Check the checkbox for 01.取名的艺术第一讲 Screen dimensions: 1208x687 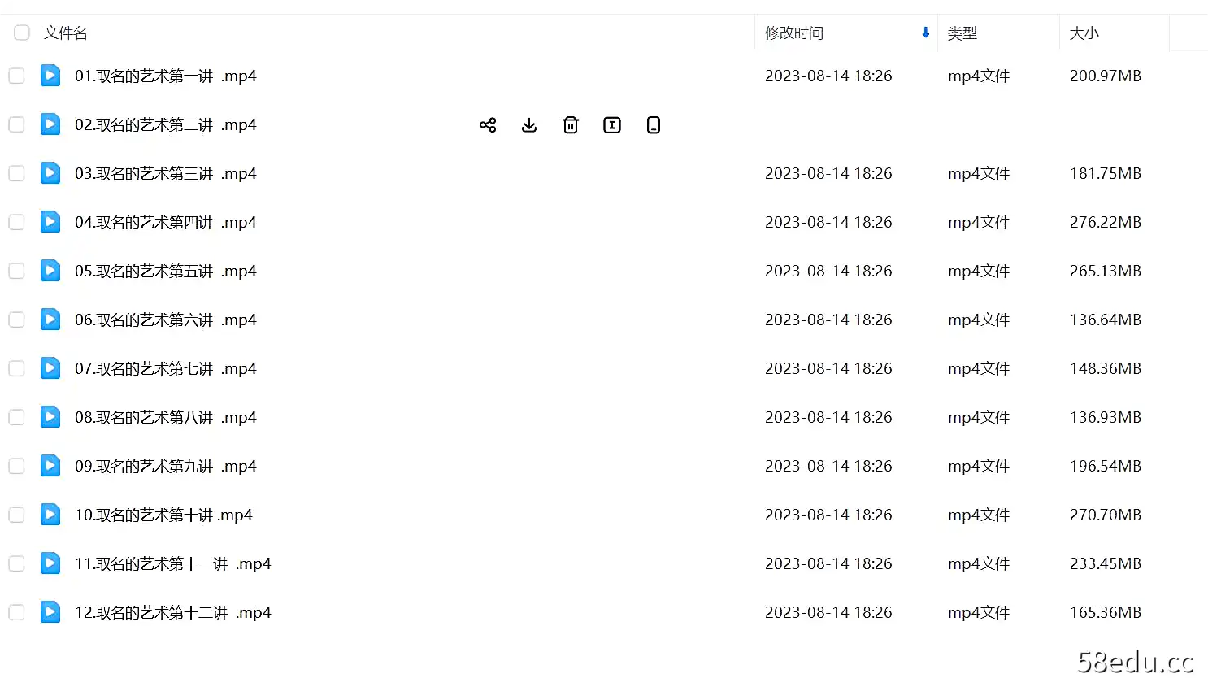click(x=16, y=75)
